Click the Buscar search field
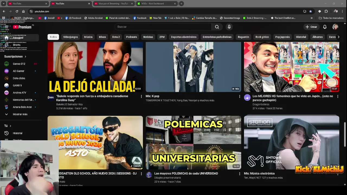The image size is (347, 195). coord(163,27)
